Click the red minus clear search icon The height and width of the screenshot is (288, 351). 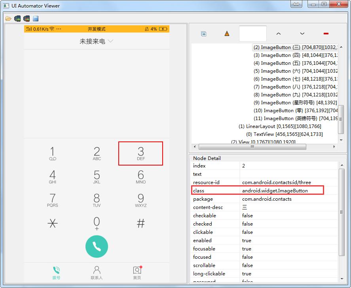click(x=326, y=34)
